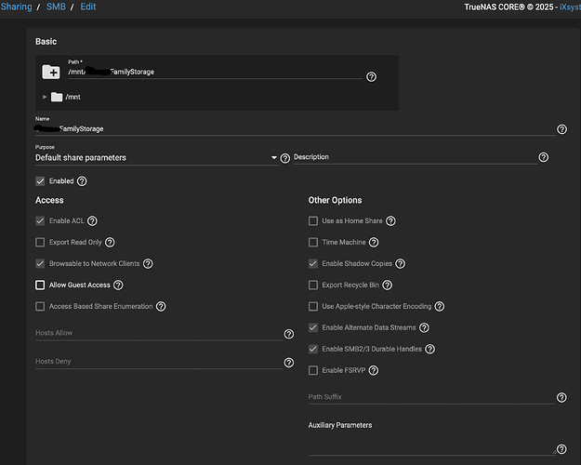Check Use Apple-style Character Encoding
Image resolution: width=581 pixels, height=465 pixels.
[313, 307]
